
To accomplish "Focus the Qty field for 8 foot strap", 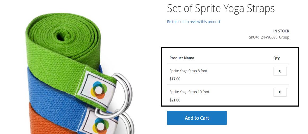I will coord(280,71).
